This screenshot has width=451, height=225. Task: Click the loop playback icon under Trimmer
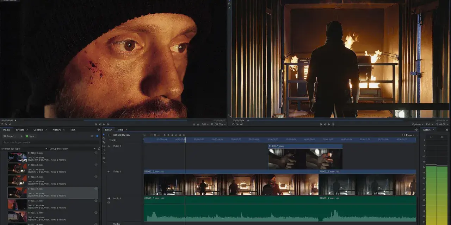pos(2,124)
